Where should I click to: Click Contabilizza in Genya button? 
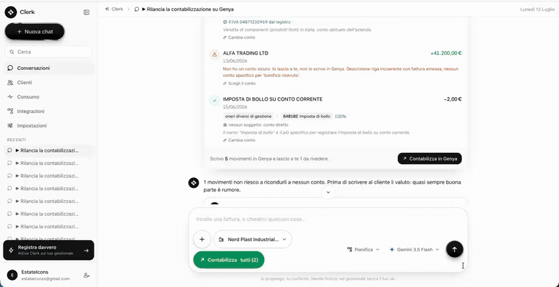430,159
